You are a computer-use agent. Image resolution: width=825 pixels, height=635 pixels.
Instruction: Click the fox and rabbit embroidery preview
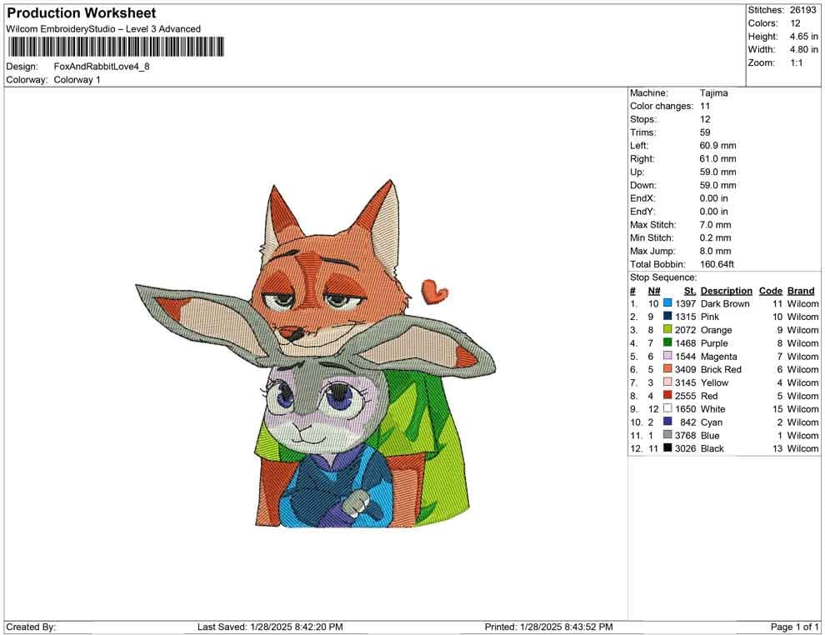pos(316,353)
